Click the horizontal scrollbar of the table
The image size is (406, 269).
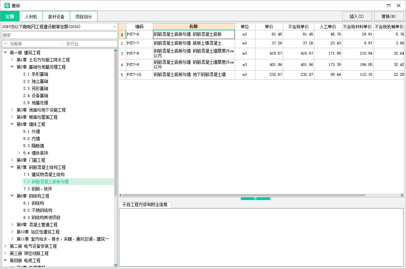[x=244, y=195]
